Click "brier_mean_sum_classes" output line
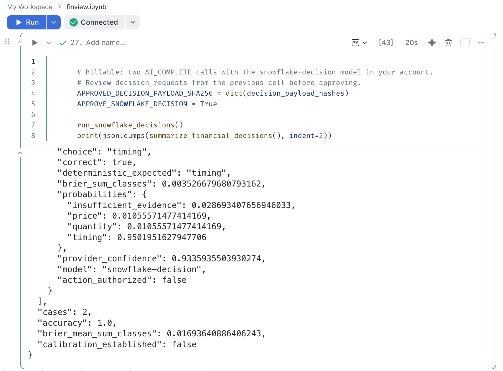Image resolution: width=503 pixels, height=371 pixels. [x=151, y=333]
